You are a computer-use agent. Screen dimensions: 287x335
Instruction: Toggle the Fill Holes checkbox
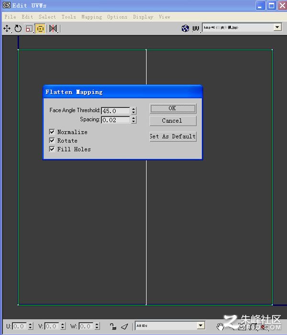(52, 149)
